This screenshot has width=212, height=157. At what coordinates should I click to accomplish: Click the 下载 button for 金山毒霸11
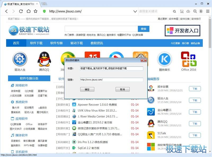point(195,112)
